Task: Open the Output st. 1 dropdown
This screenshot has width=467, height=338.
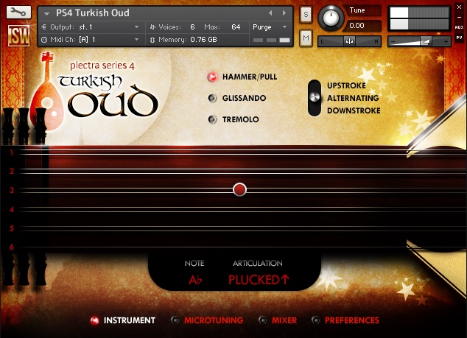Action: tap(91, 27)
